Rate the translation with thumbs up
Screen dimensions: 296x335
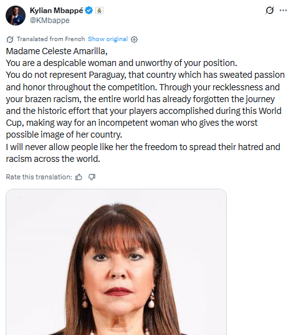tap(79, 177)
